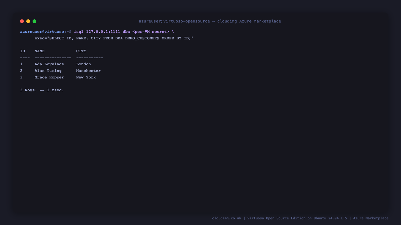Click the 'CITY' column header
The height and width of the screenshot is (225, 401).
click(x=81, y=51)
